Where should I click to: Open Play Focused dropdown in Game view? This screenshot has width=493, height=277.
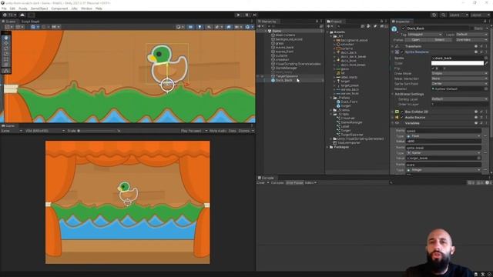click(x=194, y=131)
